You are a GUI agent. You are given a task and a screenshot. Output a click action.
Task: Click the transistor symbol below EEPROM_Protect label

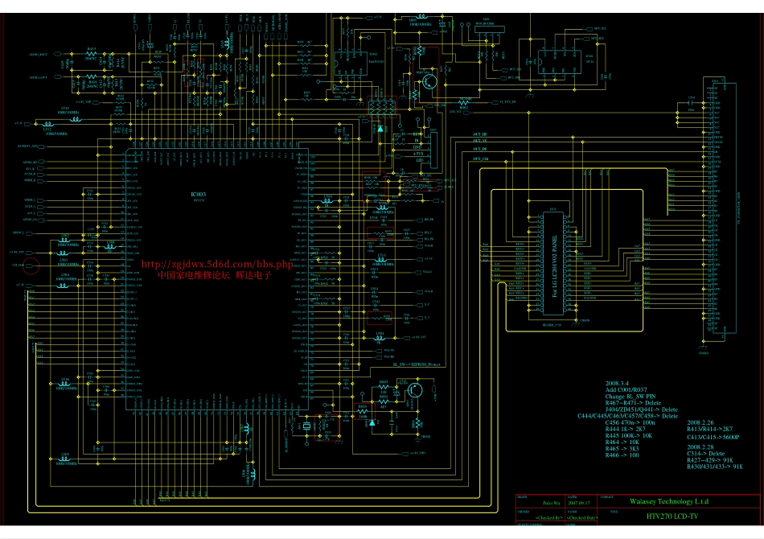tap(416, 391)
